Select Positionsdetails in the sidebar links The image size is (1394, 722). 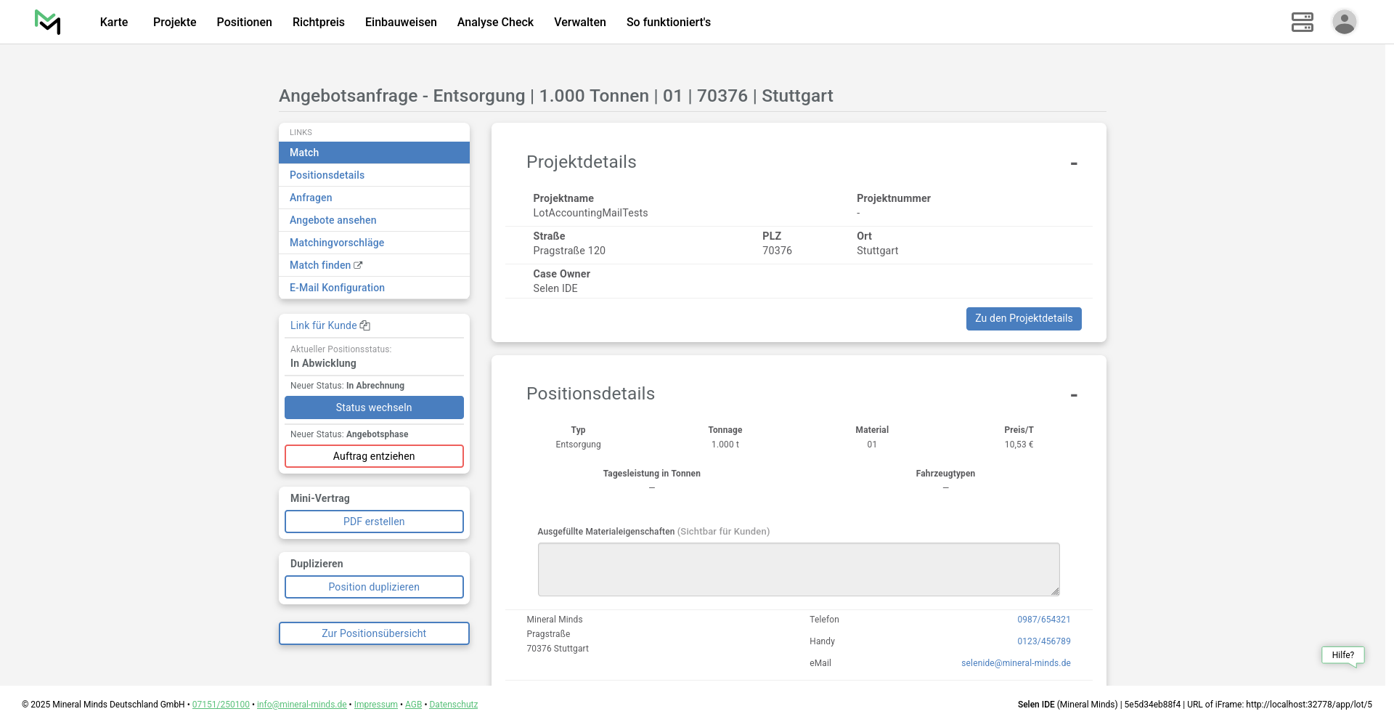coord(327,175)
